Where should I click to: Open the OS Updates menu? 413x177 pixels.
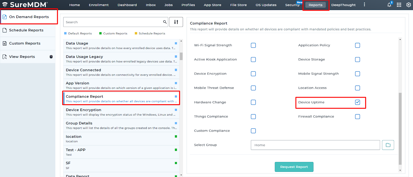tap(266, 5)
